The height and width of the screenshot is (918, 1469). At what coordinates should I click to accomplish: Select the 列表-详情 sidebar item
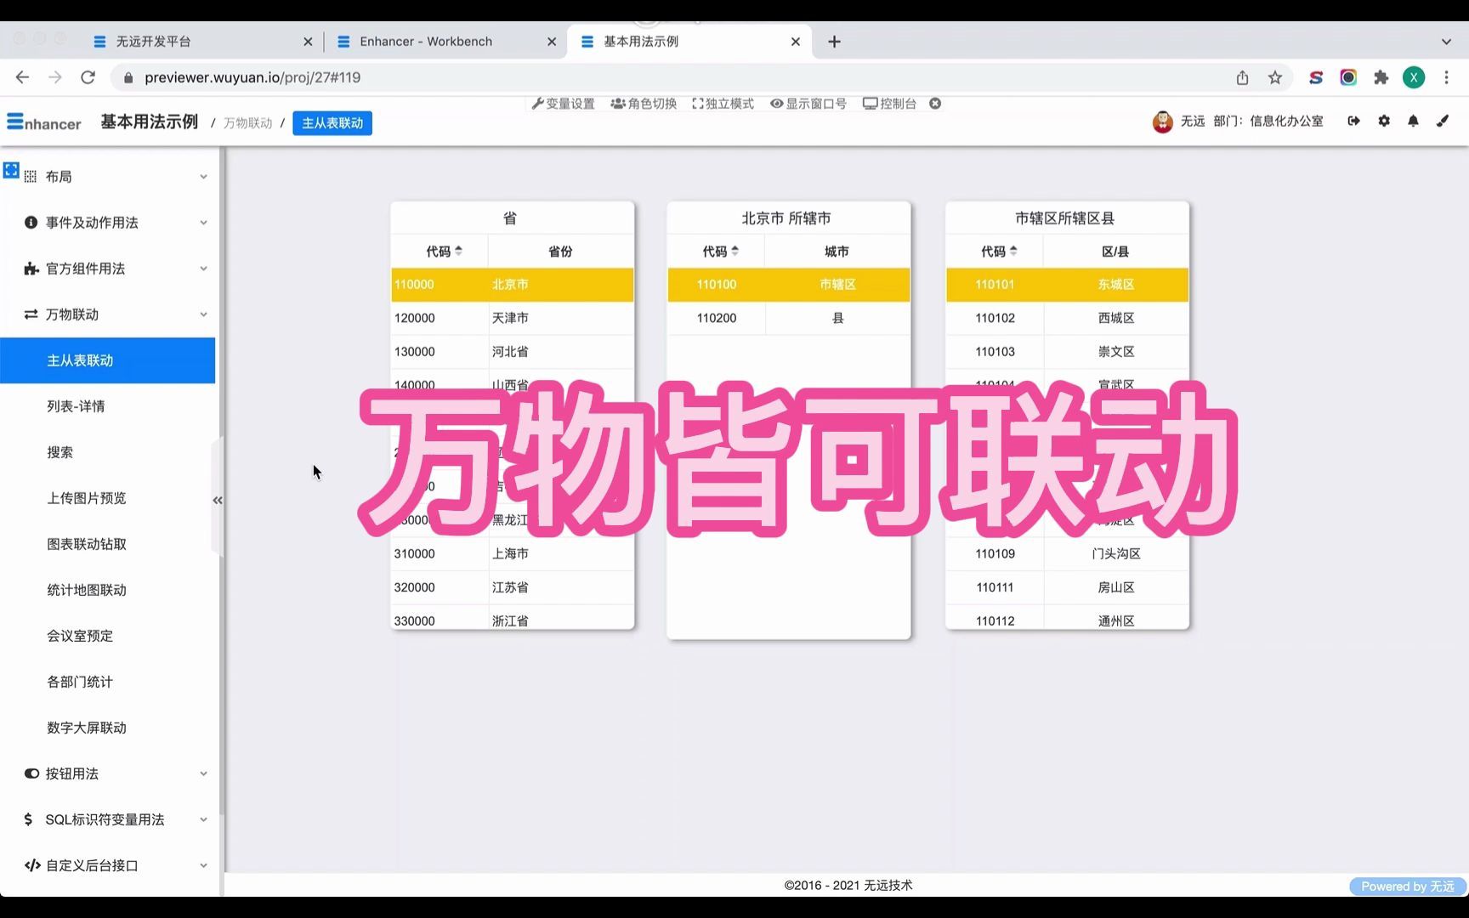point(78,405)
